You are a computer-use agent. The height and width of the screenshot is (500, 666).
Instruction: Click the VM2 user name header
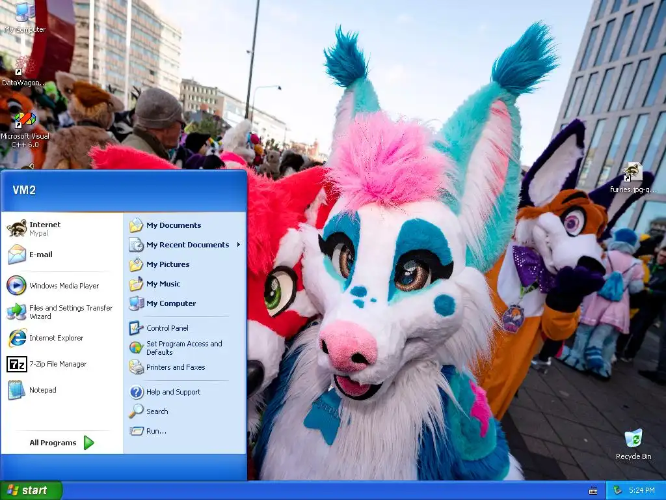click(x=24, y=190)
